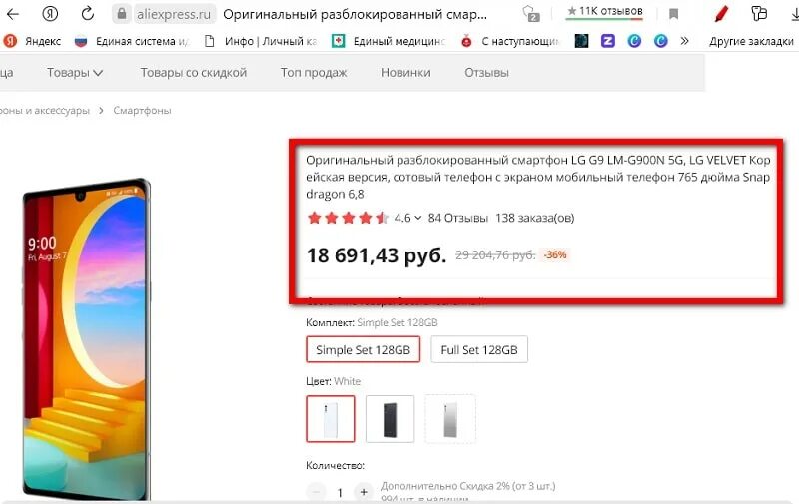Click the product title text
The height and width of the screenshot is (504, 799).
pyautogui.click(x=538, y=177)
